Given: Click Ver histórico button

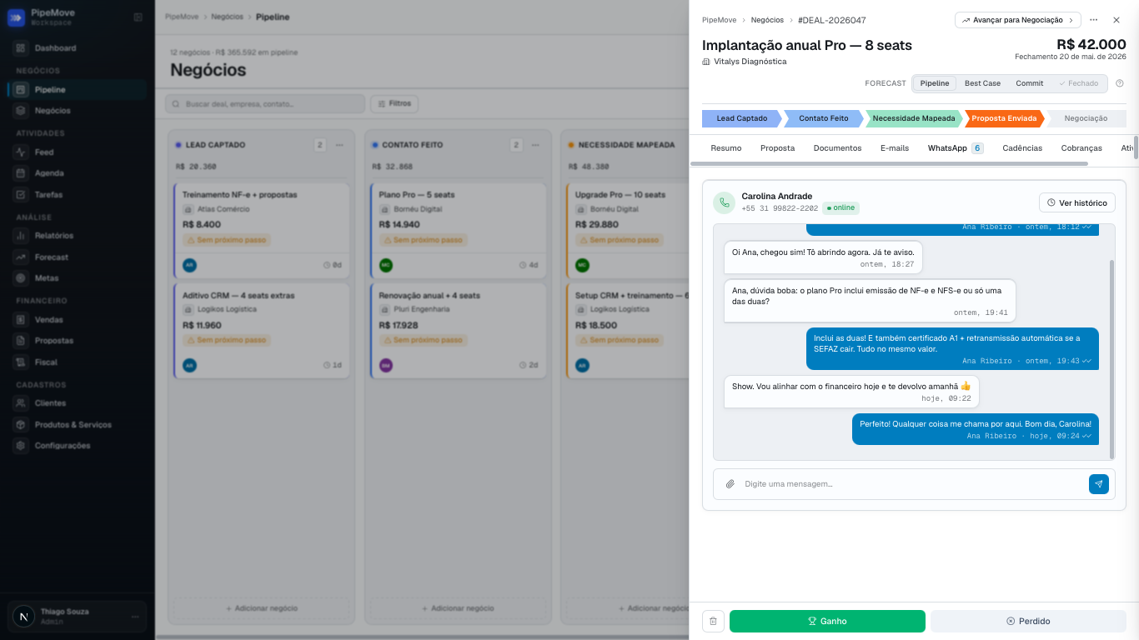Looking at the screenshot, I should tap(1077, 202).
